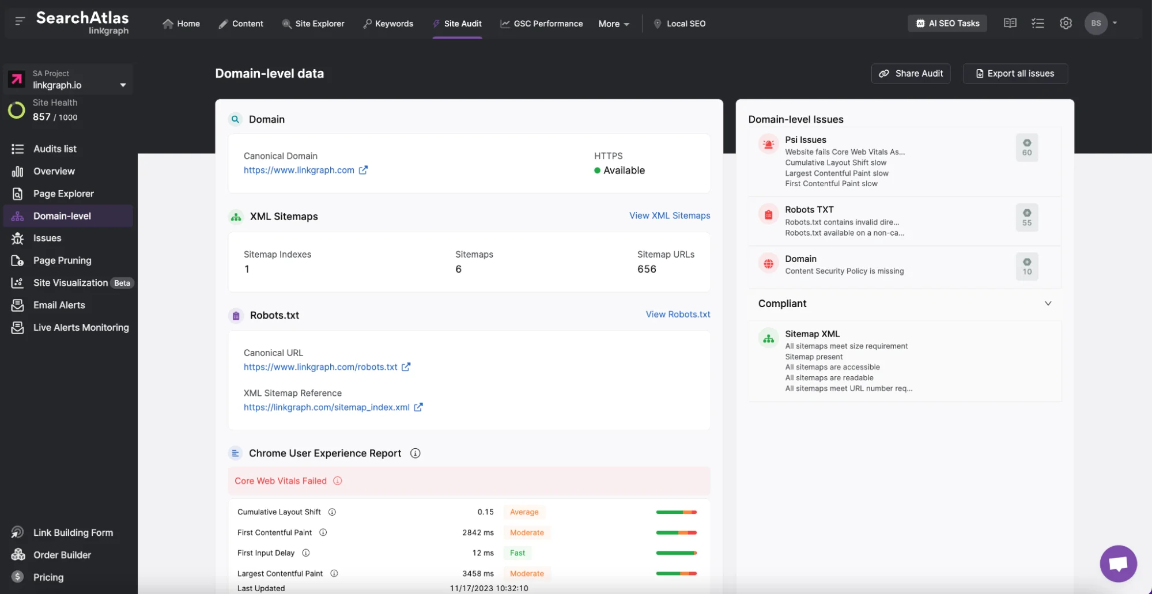The image size is (1152, 594).
Task: Open dropdown arrow next to BS avatar
Action: (1115, 23)
